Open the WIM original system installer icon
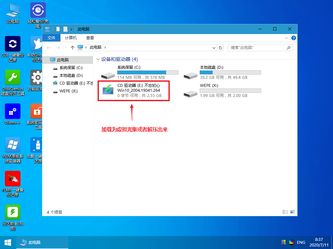 tap(13, 145)
